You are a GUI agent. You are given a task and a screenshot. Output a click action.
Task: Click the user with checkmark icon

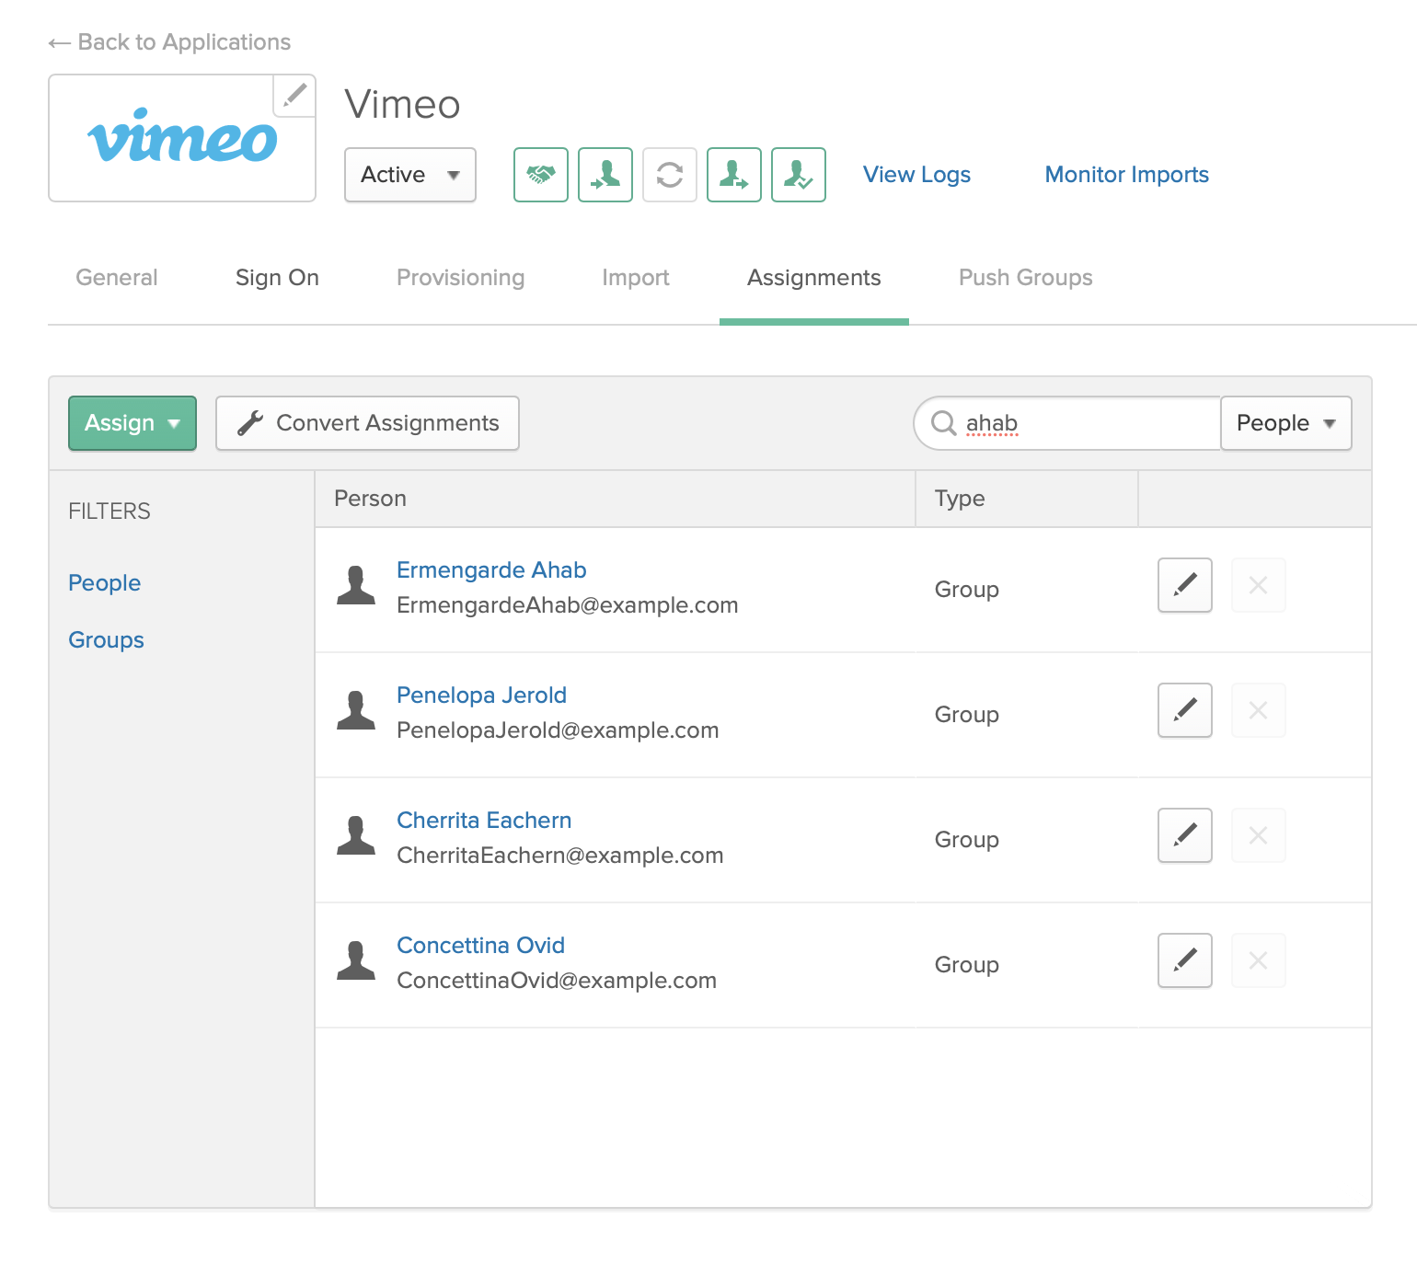798,175
